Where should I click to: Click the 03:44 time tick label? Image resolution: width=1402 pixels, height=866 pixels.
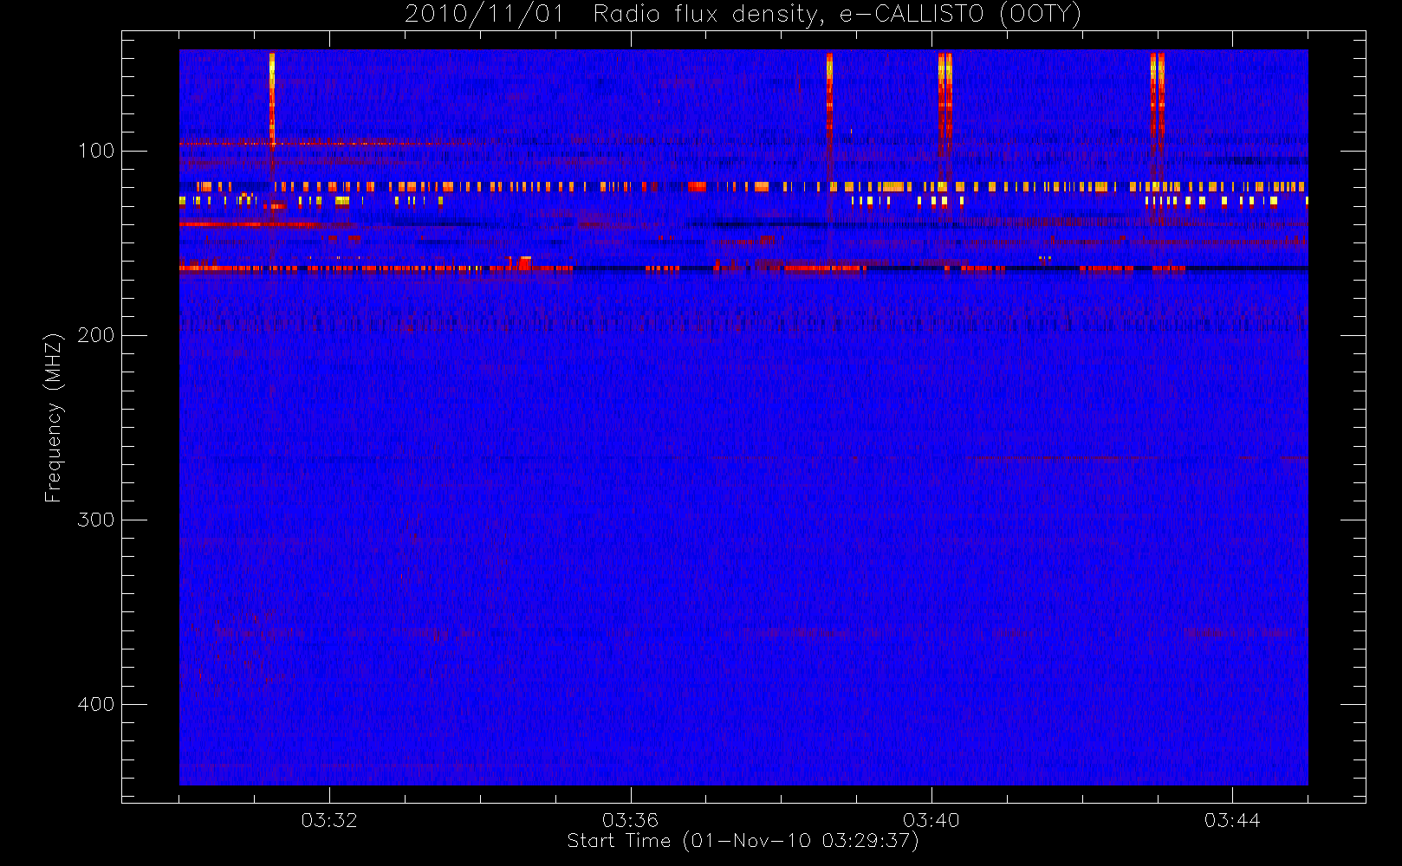[x=1232, y=820]
